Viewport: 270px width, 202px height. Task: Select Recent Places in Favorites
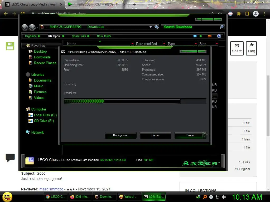pyautogui.click(x=45, y=63)
